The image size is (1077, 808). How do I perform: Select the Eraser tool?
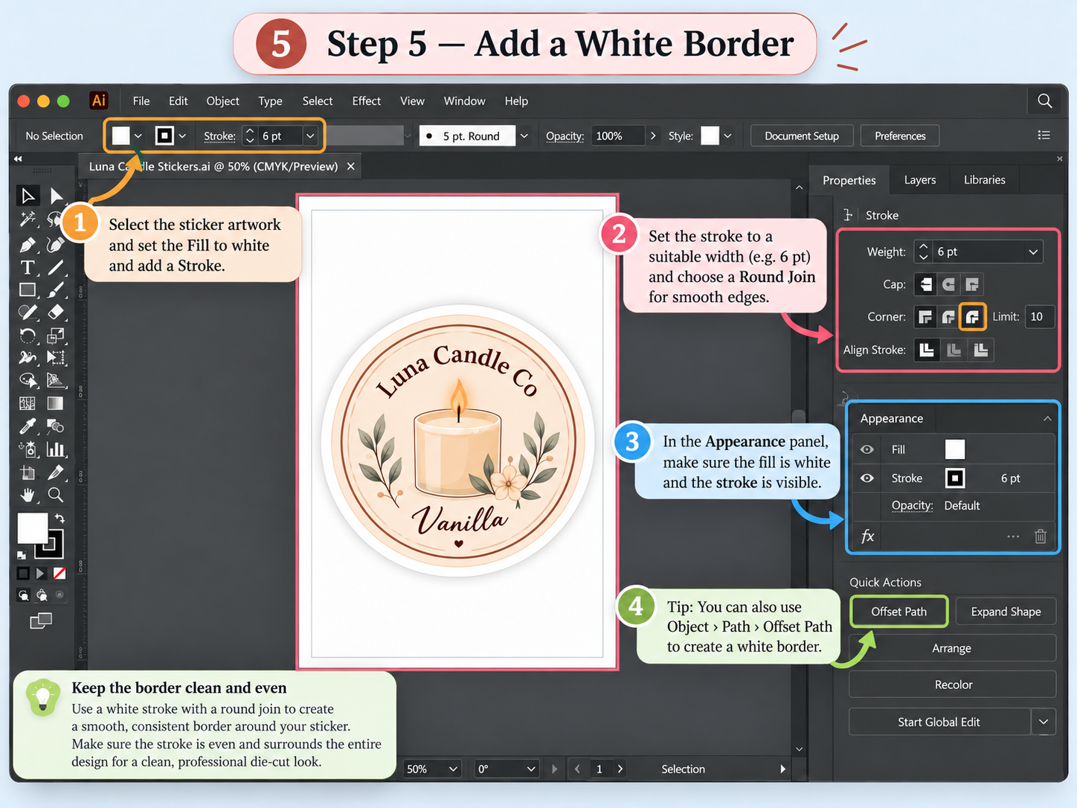[x=56, y=312]
